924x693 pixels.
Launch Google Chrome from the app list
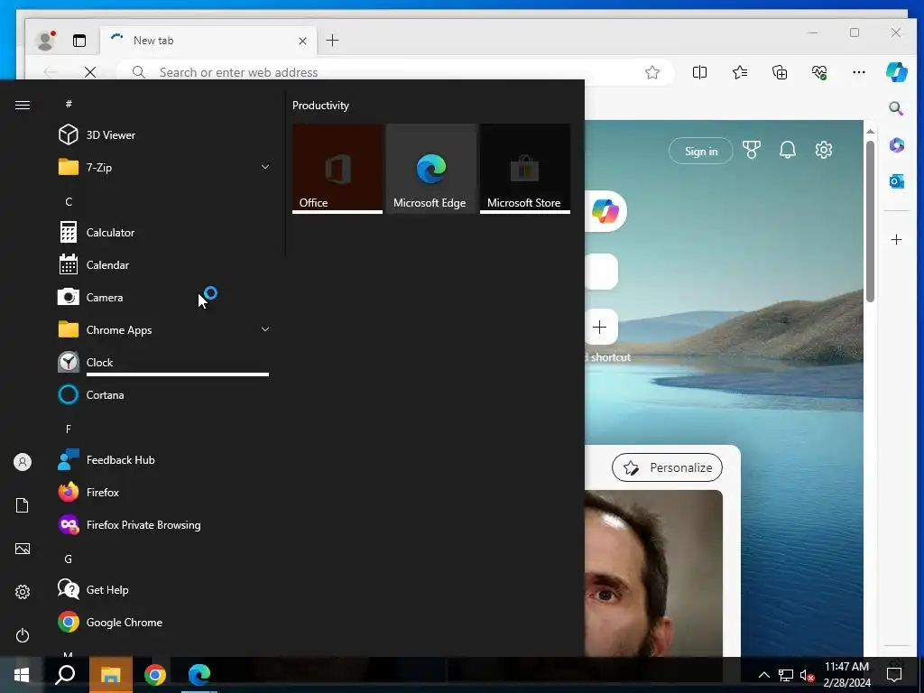tap(164, 622)
